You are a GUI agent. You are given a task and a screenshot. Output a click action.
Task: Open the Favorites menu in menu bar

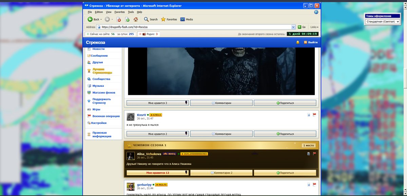pyautogui.click(x=120, y=12)
